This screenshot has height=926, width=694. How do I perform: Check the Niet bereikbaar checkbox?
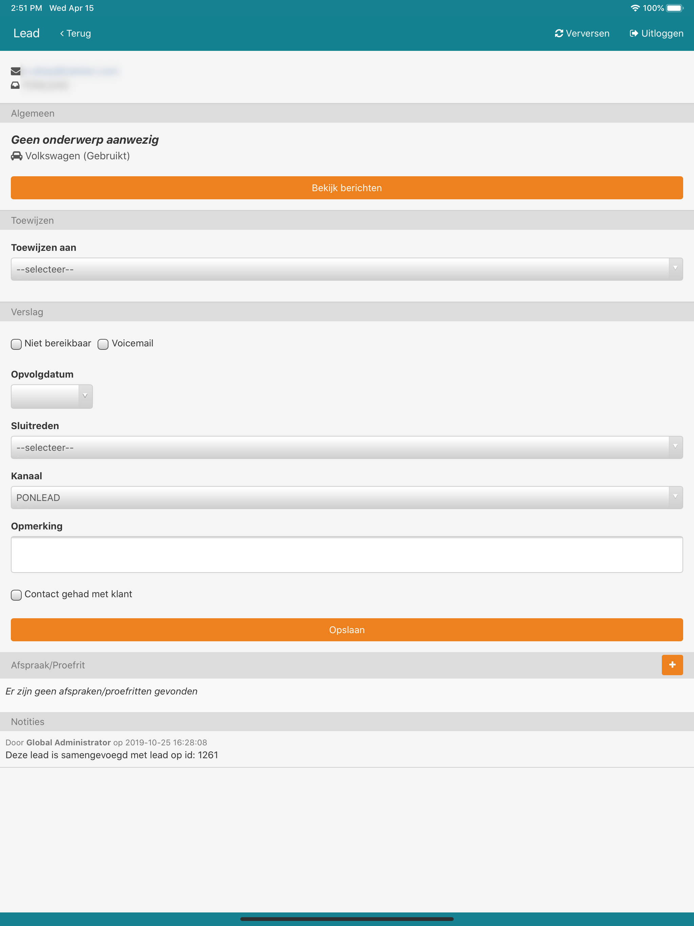click(16, 344)
